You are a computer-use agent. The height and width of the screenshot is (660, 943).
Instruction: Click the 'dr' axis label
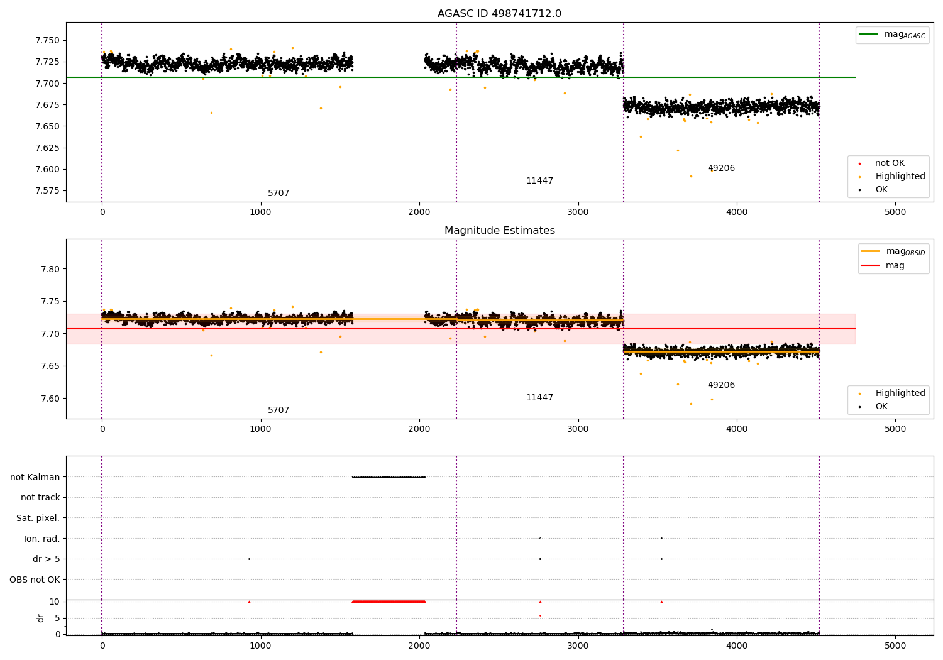[x=41, y=618]
